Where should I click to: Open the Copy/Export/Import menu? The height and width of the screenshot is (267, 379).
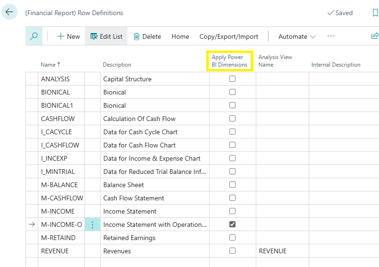pos(229,36)
